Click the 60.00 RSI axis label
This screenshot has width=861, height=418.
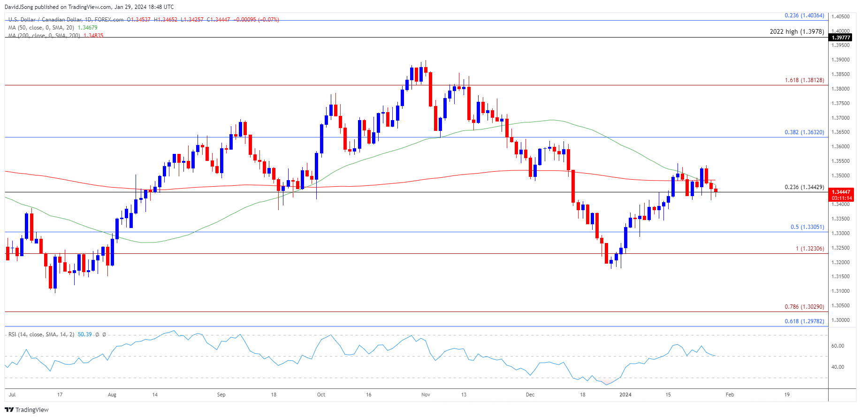(838, 346)
